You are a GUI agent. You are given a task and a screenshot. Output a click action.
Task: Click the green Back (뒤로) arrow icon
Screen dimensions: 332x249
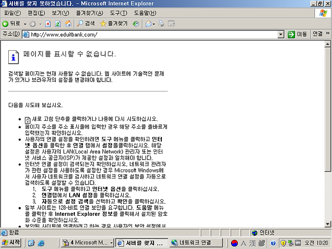[5, 24]
